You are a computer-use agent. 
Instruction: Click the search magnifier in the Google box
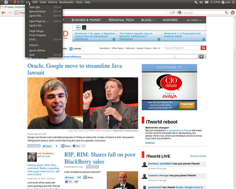[226, 13]
